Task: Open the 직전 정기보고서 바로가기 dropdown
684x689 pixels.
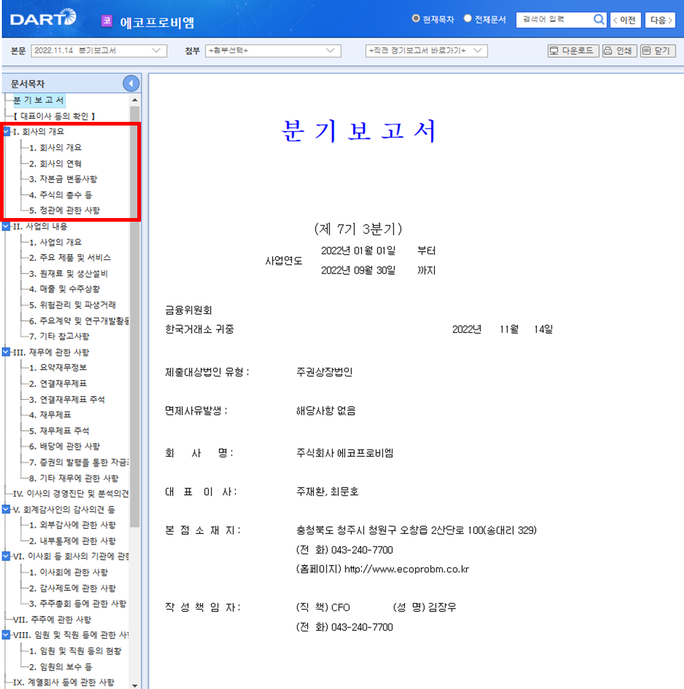Action: tap(426, 51)
